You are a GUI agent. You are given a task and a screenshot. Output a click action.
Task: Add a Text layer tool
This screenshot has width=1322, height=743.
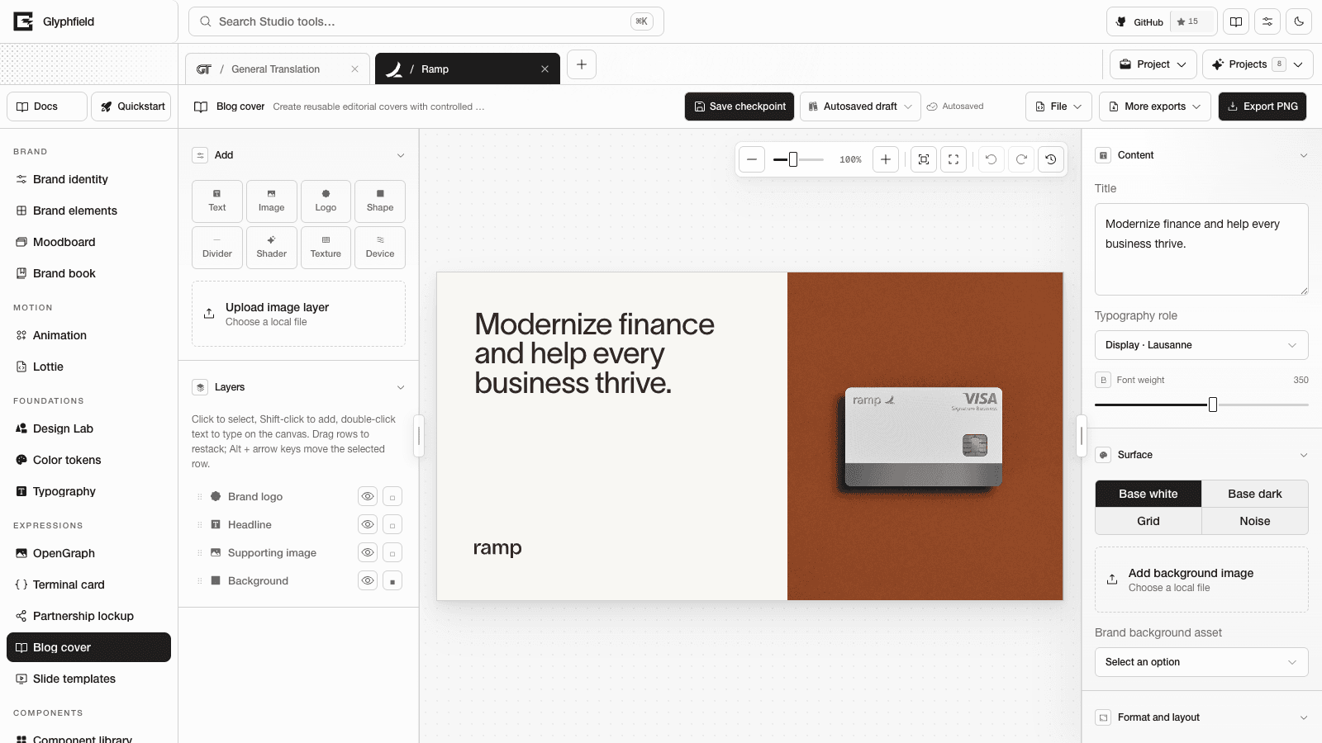pos(217,201)
